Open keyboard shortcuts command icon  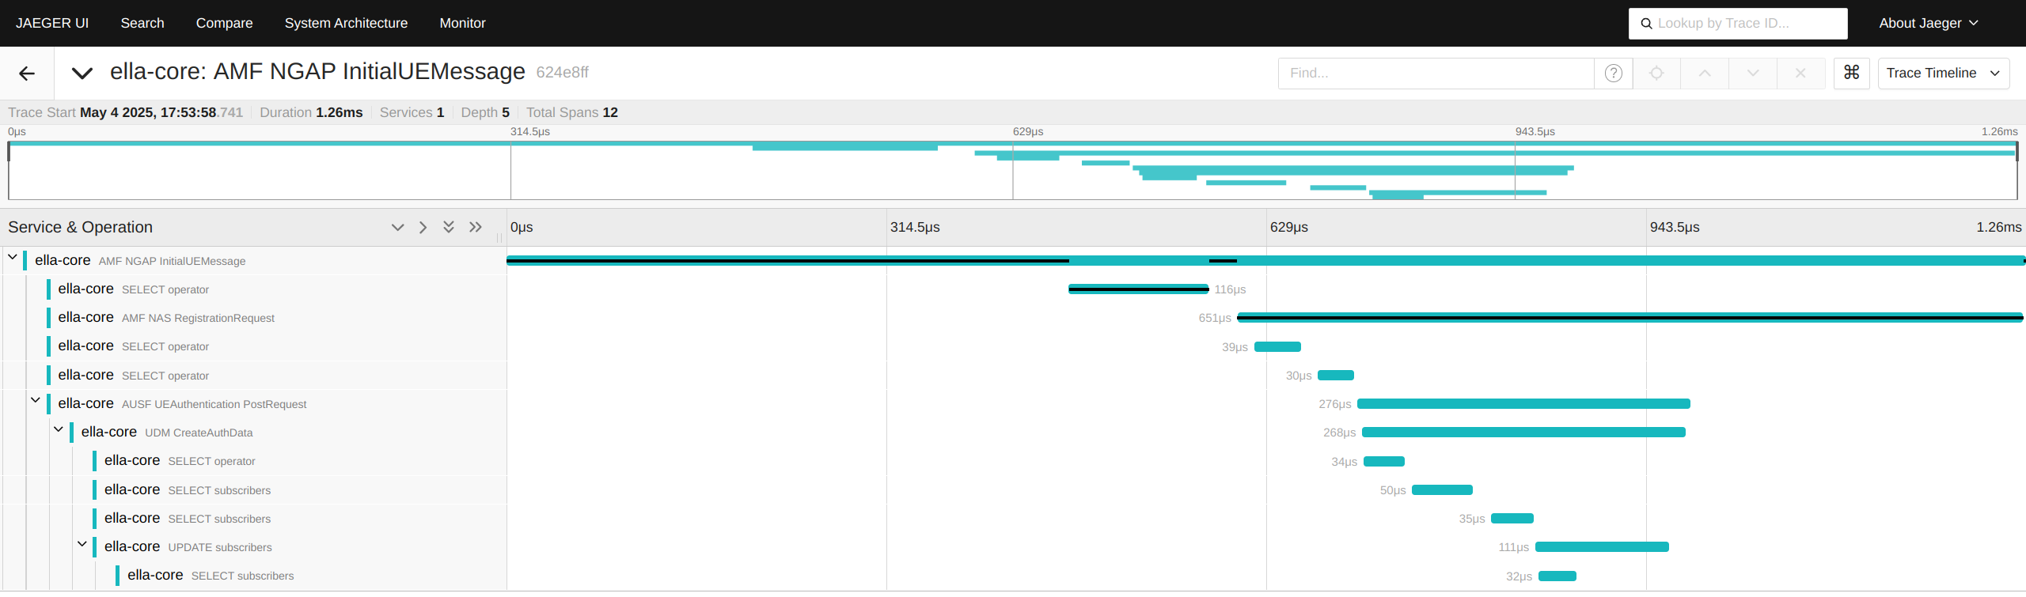1852,73
